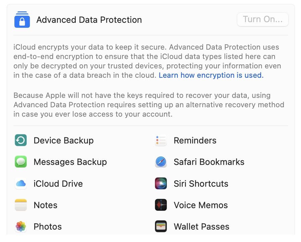Click the Wallet Passes label
This screenshot has width=301, height=242.
click(201, 227)
